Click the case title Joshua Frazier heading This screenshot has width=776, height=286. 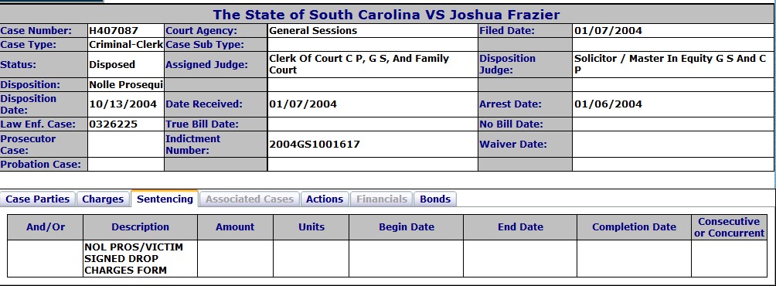(386, 15)
